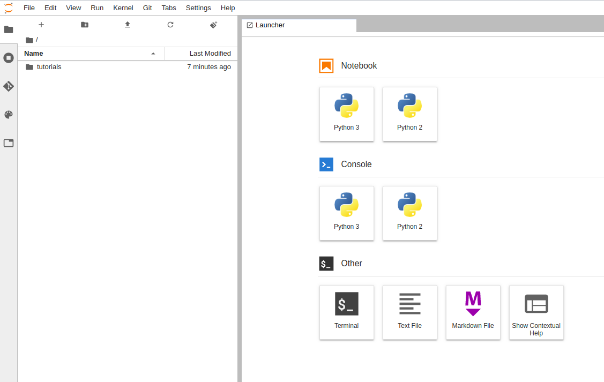604x382 pixels.
Task: Open a new Terminal
Action: (346, 312)
